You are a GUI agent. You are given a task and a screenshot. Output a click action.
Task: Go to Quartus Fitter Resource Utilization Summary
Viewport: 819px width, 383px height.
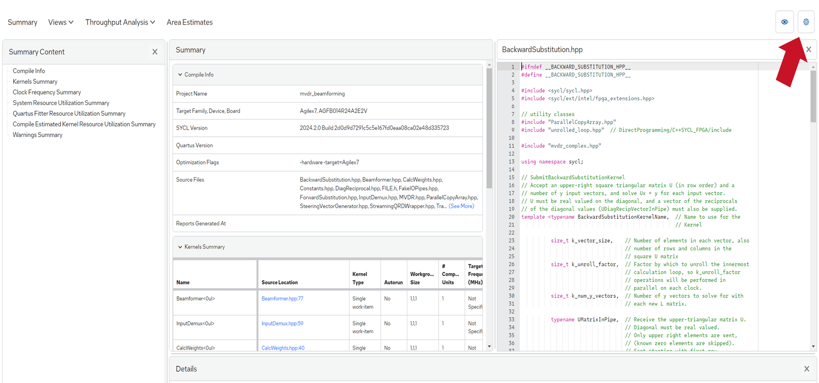[69, 113]
